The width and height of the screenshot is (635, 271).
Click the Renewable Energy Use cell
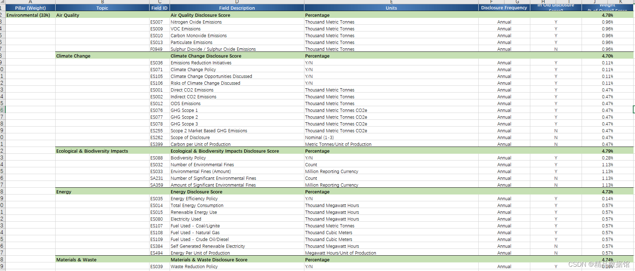(237, 212)
